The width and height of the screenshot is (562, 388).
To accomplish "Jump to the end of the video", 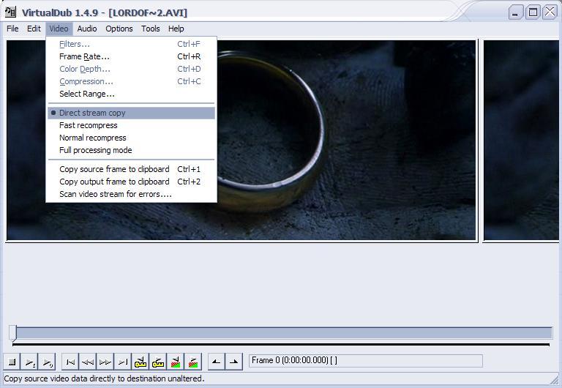I will coord(123,362).
